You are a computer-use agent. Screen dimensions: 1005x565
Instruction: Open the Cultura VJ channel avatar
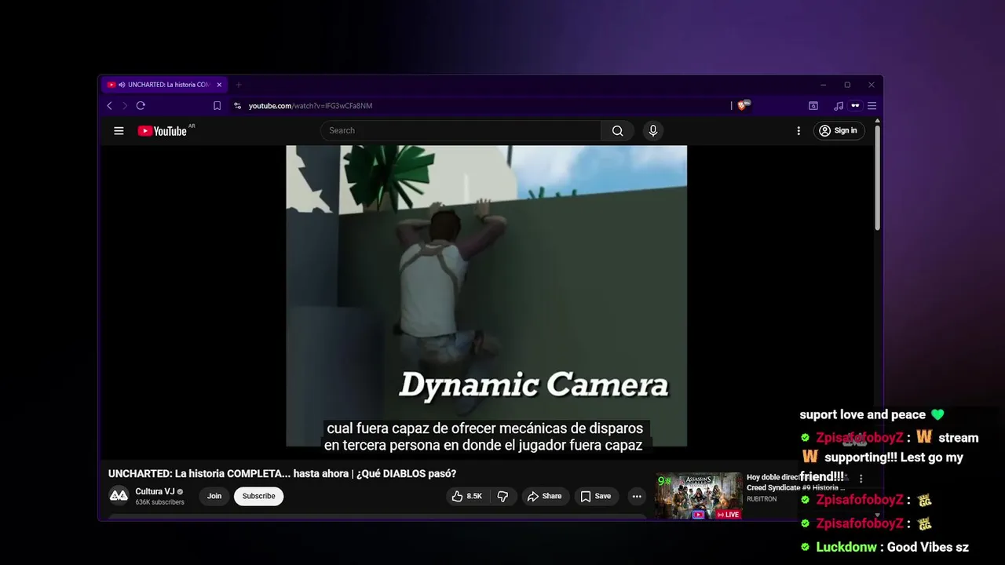pyautogui.click(x=119, y=496)
